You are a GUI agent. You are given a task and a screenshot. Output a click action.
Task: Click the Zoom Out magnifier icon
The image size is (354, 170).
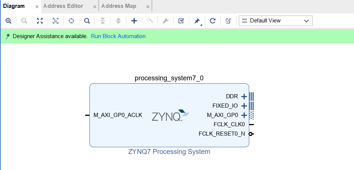pyautogui.click(x=24, y=21)
